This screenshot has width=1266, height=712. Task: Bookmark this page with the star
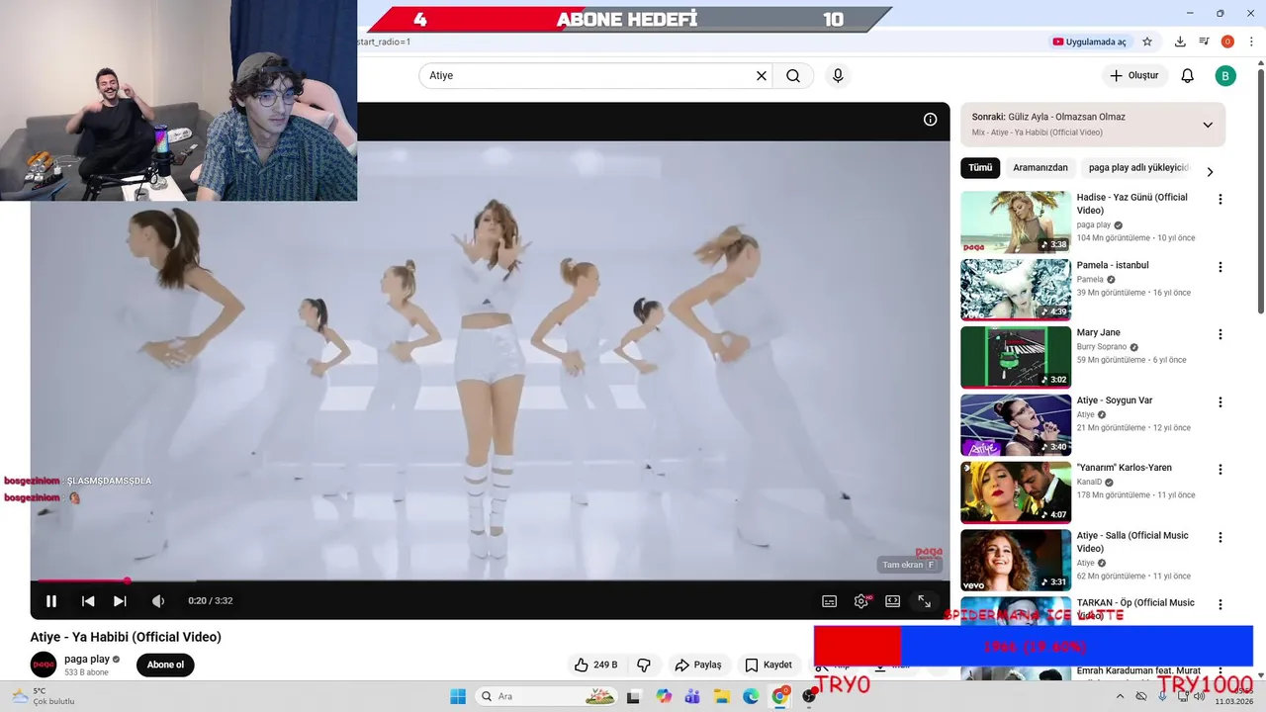[x=1147, y=42]
